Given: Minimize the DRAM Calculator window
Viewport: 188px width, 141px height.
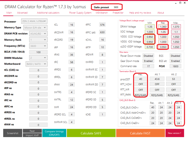Looking at the screenshot, I should (176, 3).
